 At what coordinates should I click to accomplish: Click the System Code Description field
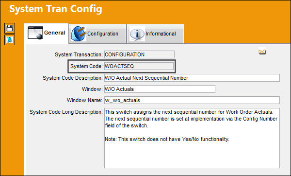coord(192,78)
